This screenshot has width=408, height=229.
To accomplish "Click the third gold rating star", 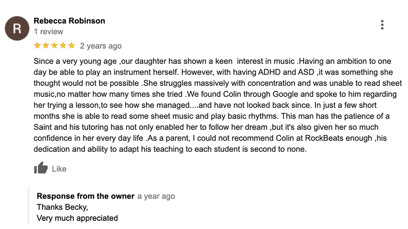I will [x=54, y=45].
